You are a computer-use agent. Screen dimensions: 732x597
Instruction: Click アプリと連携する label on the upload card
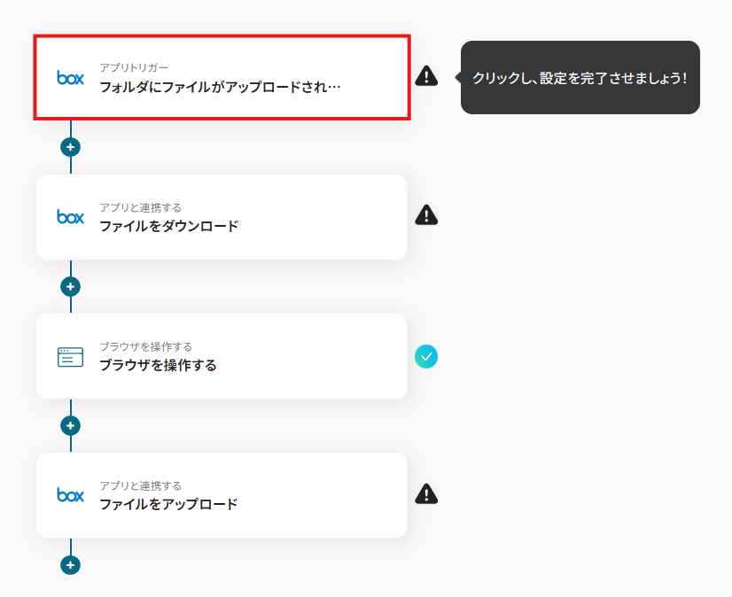tap(141, 485)
